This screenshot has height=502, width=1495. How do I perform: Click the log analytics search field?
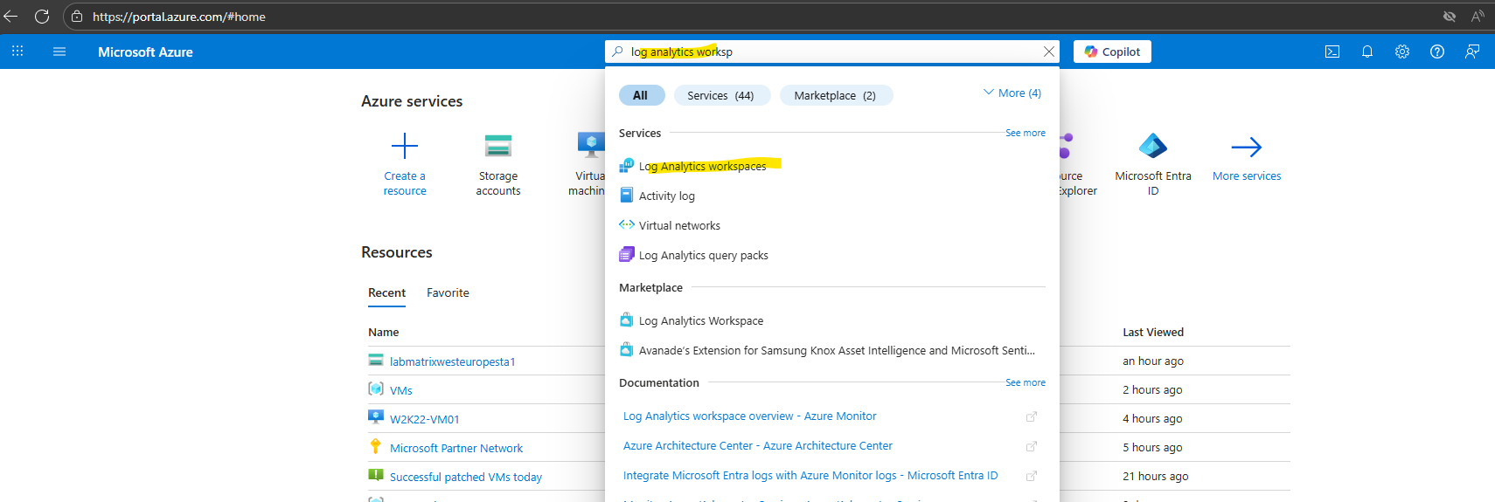831,52
